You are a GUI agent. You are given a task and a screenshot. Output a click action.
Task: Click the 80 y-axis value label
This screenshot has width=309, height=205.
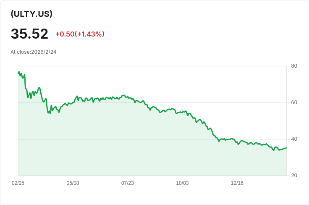294,66
